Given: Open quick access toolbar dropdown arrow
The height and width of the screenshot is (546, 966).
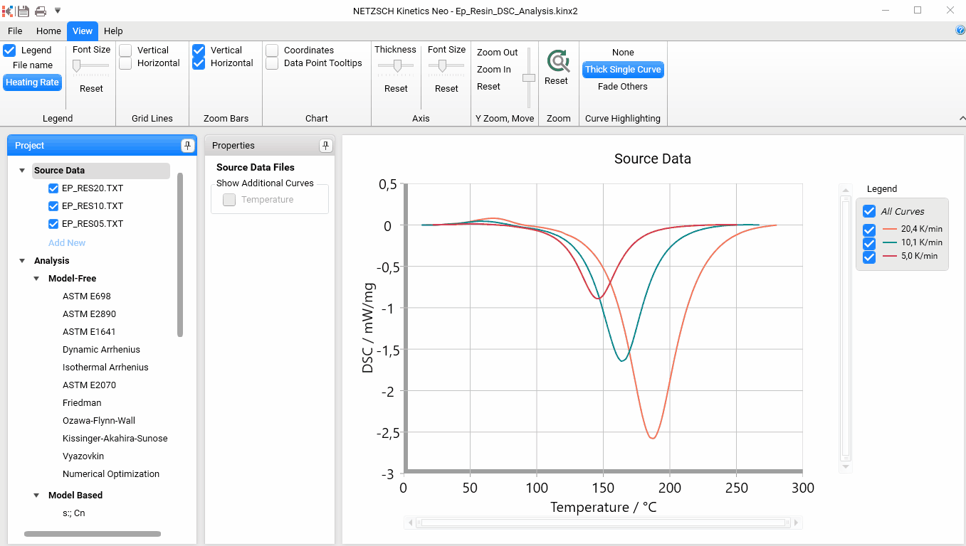Looking at the screenshot, I should [x=58, y=11].
